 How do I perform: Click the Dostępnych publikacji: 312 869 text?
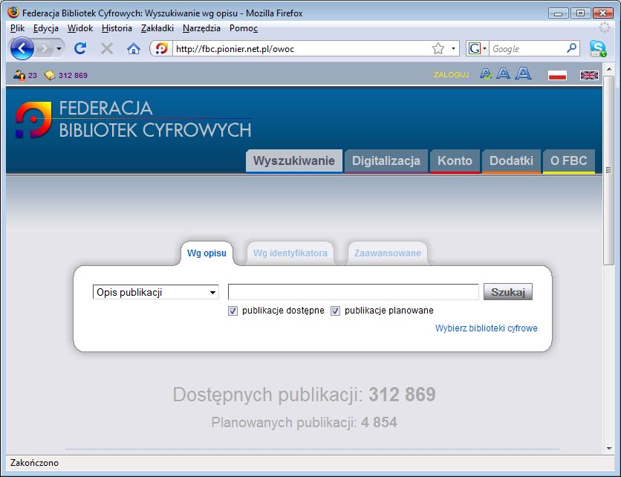(304, 395)
